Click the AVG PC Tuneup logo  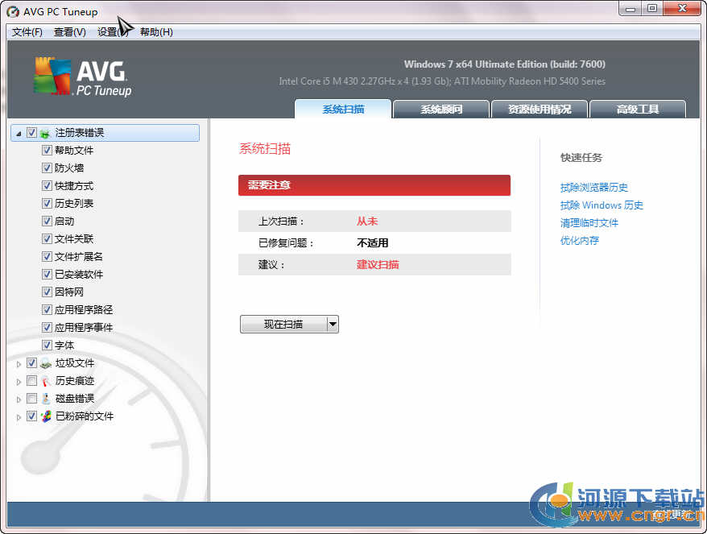tap(82, 77)
